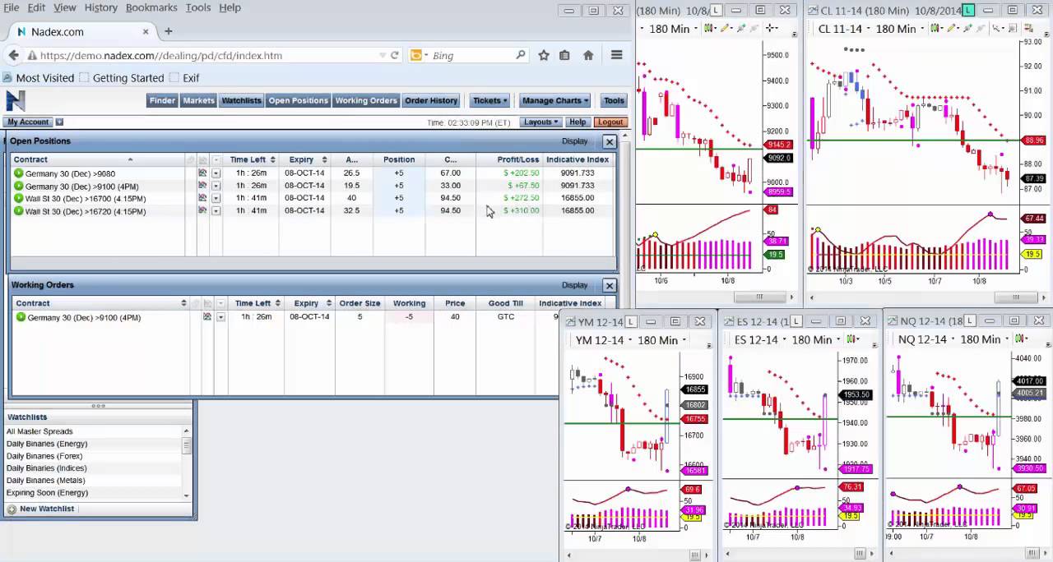Click Display link in Open Positions panel
Image resolution: width=1053 pixels, height=562 pixels.
[x=574, y=141]
